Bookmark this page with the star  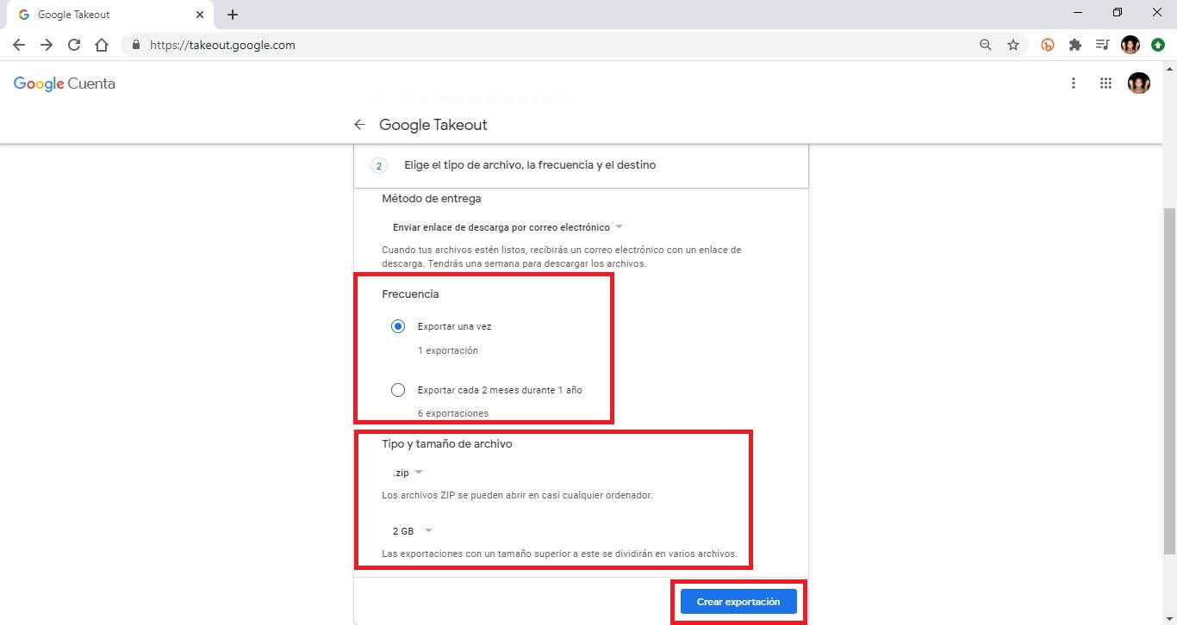click(1013, 45)
